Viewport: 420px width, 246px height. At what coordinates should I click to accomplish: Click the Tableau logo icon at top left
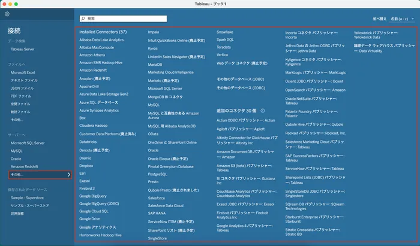[7, 14]
